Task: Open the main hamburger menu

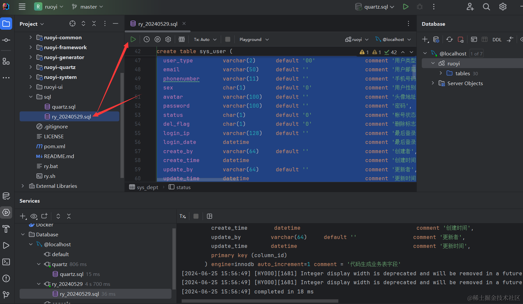Action: click(x=22, y=7)
